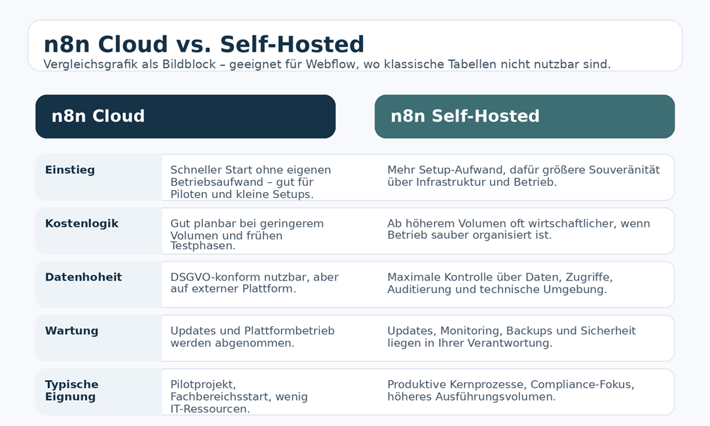Select the title 'n8n Cloud vs. Self-Hosted'

pos(203,45)
